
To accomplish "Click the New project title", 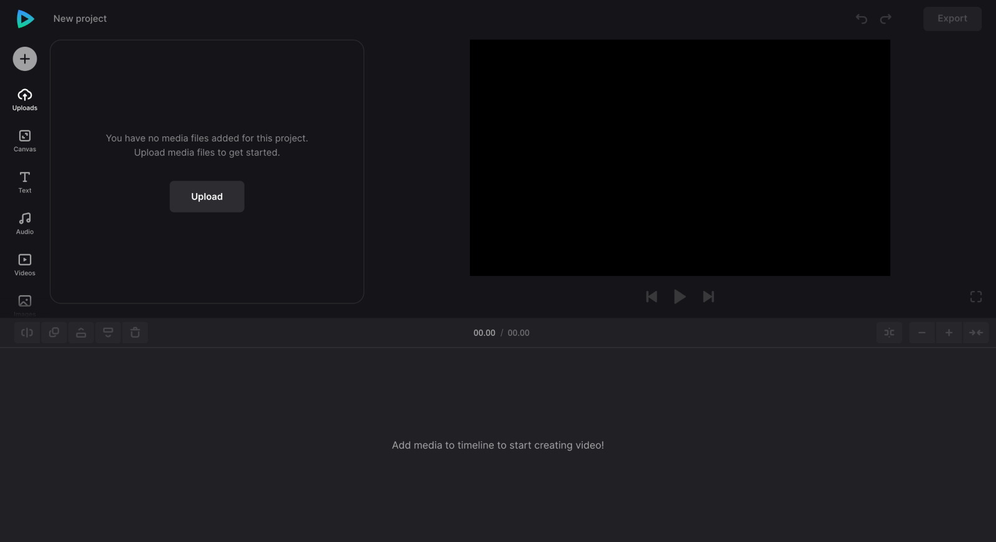I will point(80,19).
